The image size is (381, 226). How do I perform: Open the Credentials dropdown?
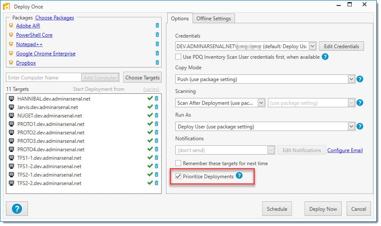tap(312, 46)
